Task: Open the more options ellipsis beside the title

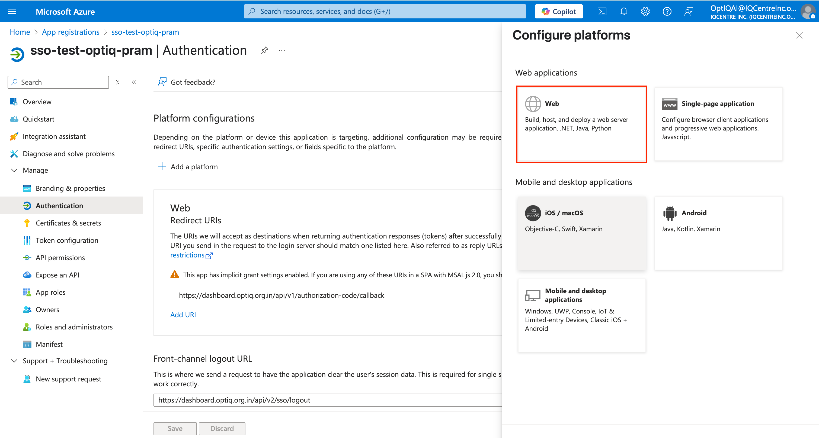Action: (x=282, y=50)
